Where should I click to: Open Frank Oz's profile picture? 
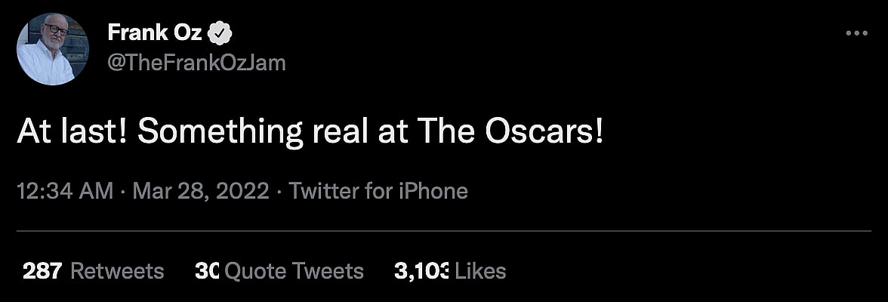coord(53,49)
